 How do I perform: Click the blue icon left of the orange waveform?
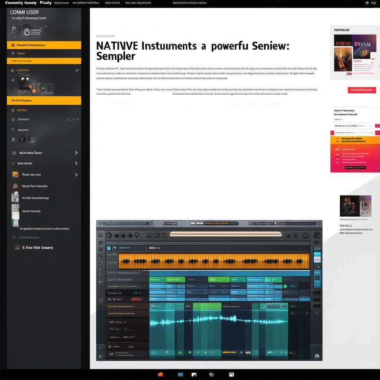pyautogui.click(x=109, y=248)
